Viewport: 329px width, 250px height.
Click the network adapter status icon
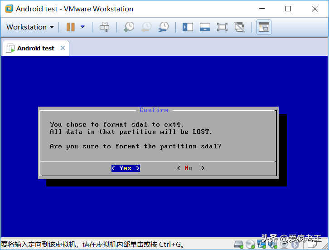pyautogui.click(x=261, y=244)
